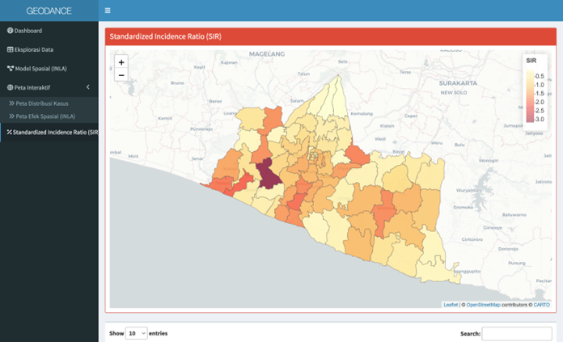Toggle the sidebar hamburger menu
Image resolution: width=563 pixels, height=342 pixels.
pos(108,11)
